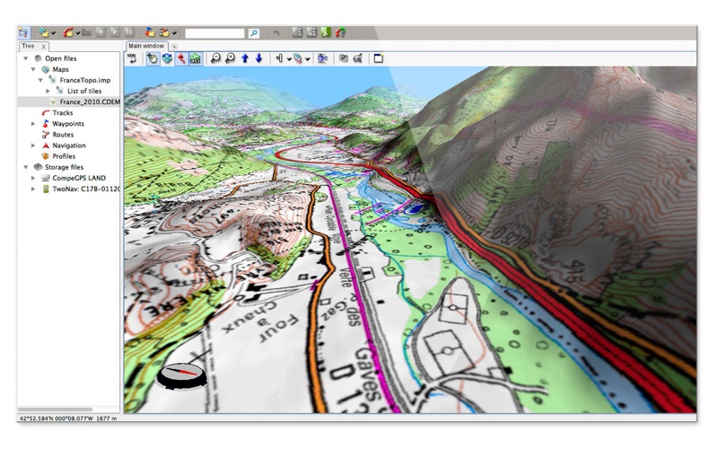Viewport: 718px width, 449px height.
Task: Toggle the red track drawing tool
Action: pyautogui.click(x=181, y=58)
